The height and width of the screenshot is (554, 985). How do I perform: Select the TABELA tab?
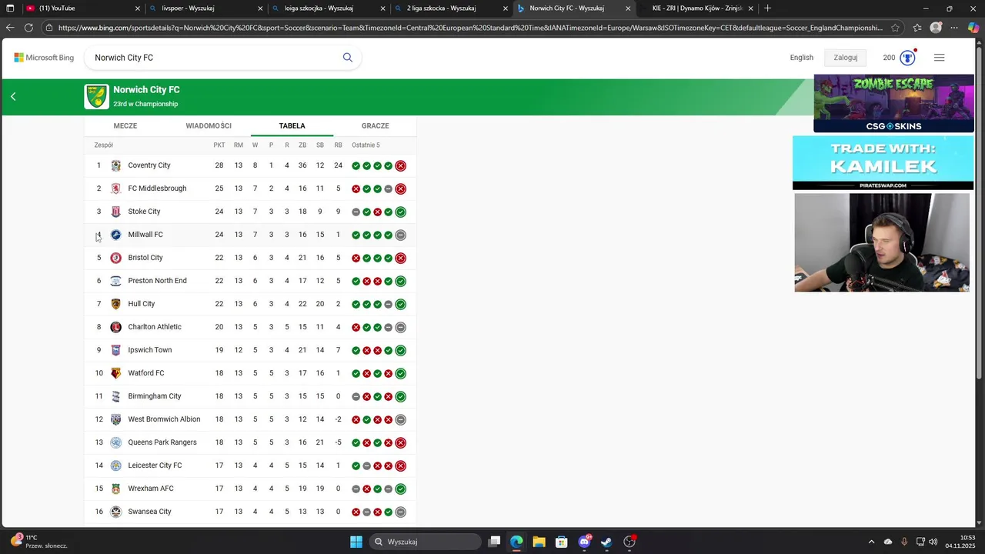click(292, 126)
